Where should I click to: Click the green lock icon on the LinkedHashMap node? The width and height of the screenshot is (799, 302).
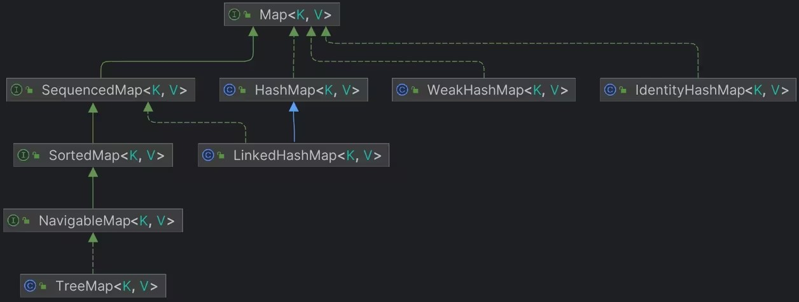(221, 156)
